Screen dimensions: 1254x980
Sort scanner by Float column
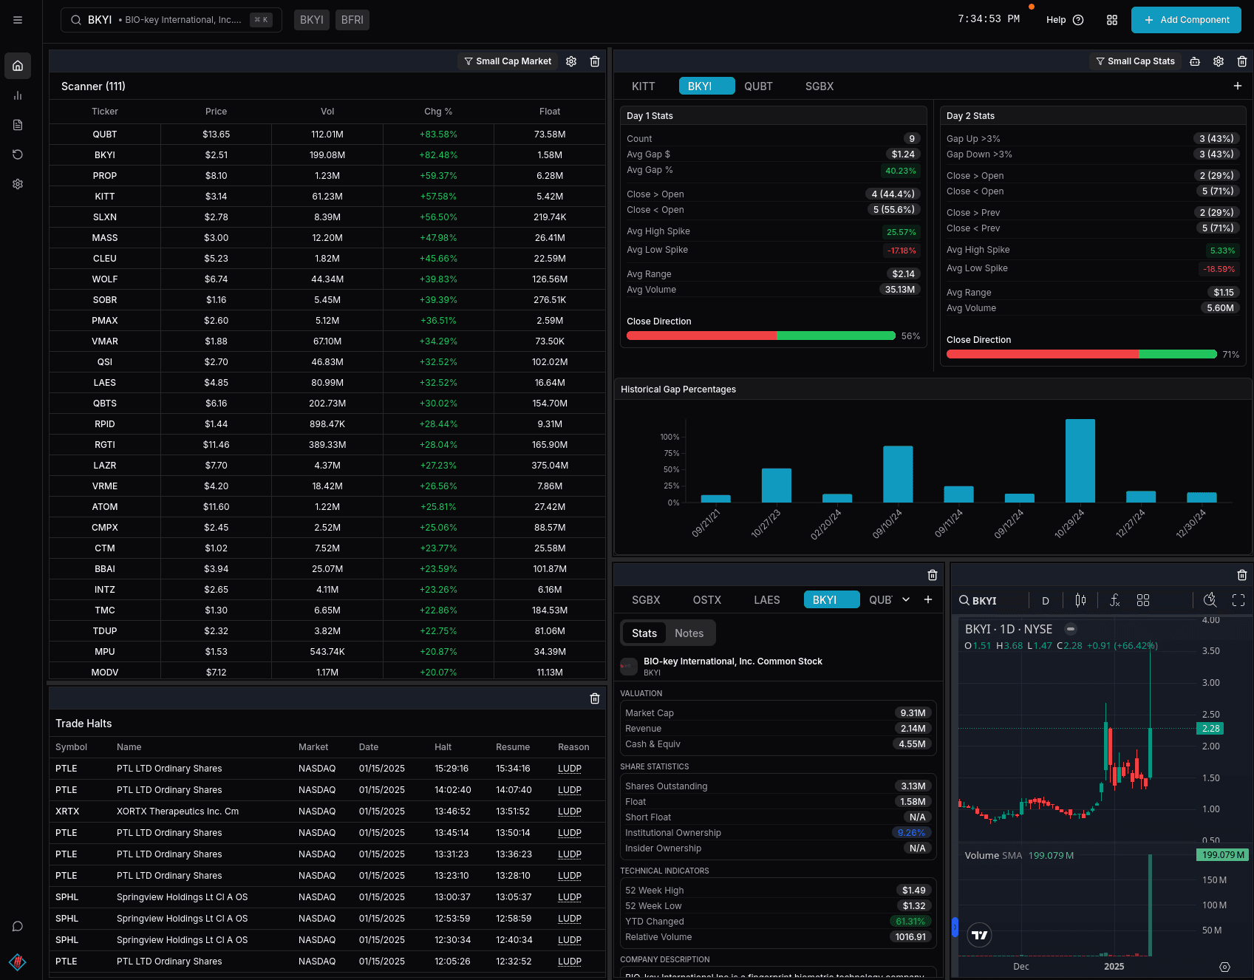pyautogui.click(x=550, y=112)
